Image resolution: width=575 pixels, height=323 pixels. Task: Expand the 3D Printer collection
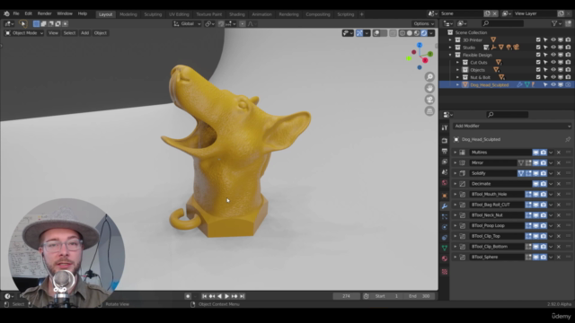point(450,39)
